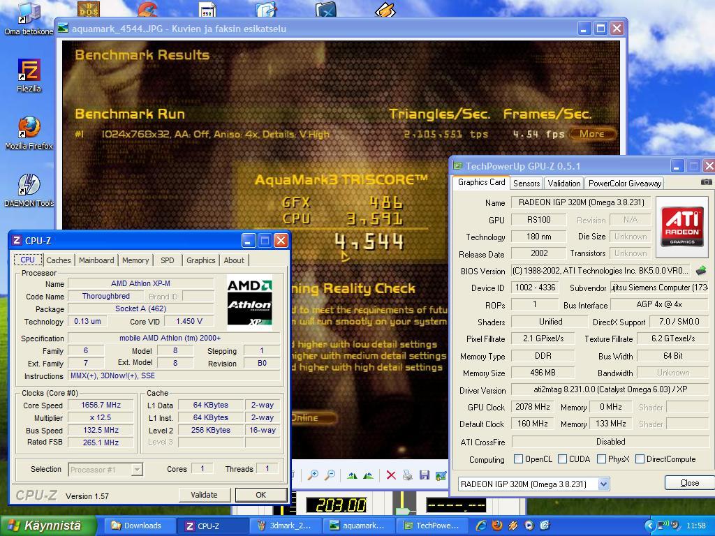
Task: Switch to the aquamark taskbar button
Action: 358,526
